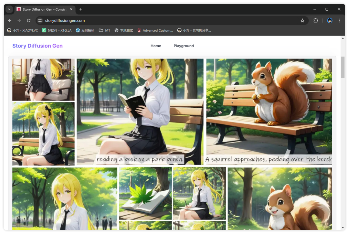The width and height of the screenshot is (349, 234).
Task: Open the browser extensions puzzle icon
Action: pyautogui.click(x=315, y=20)
